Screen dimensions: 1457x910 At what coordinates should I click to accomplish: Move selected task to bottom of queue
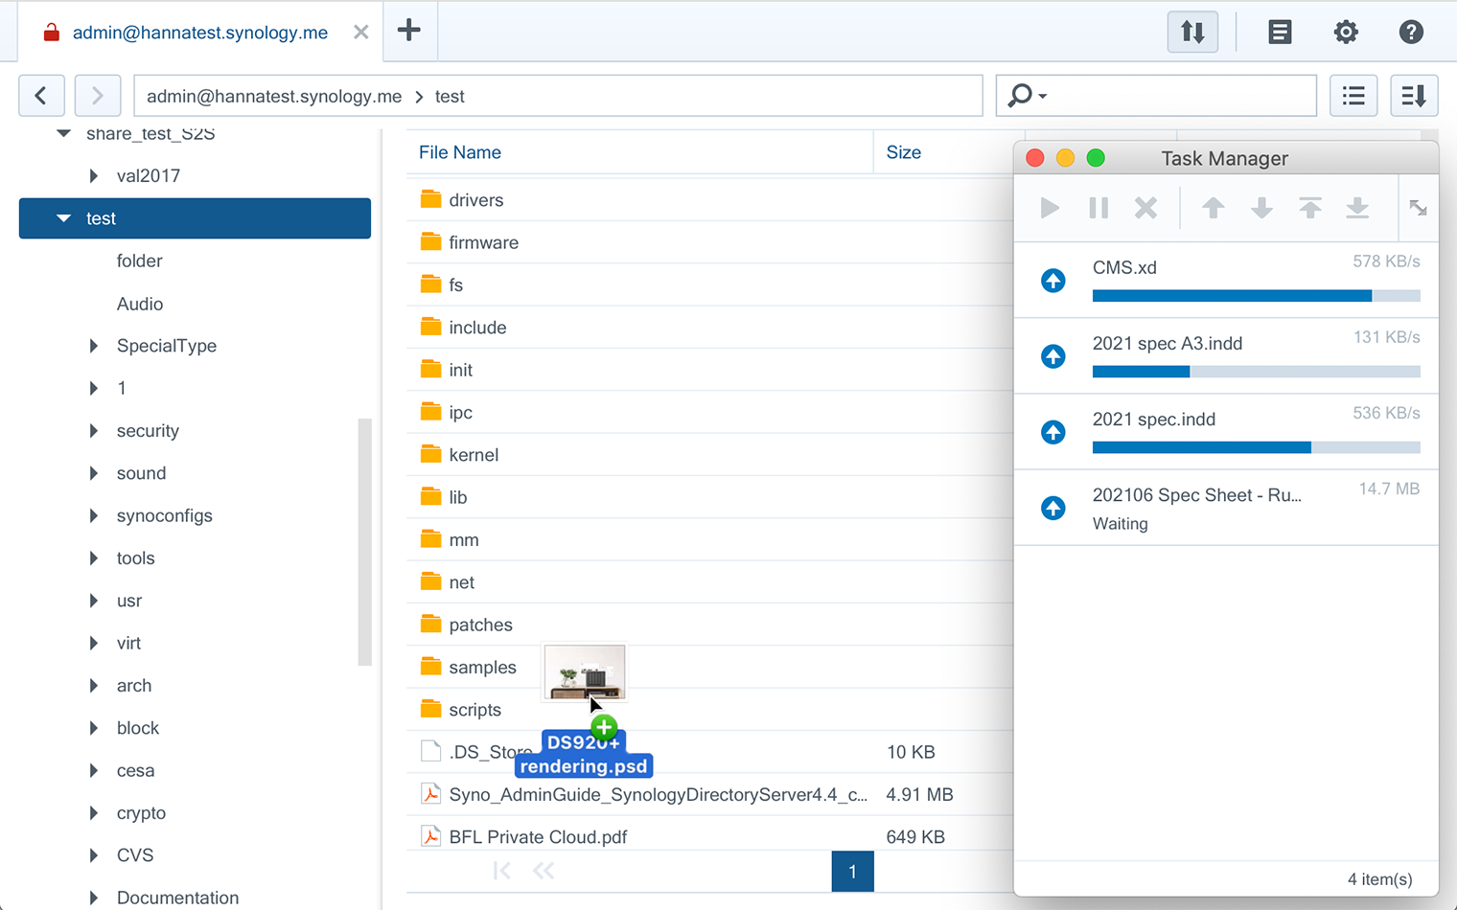tap(1357, 208)
